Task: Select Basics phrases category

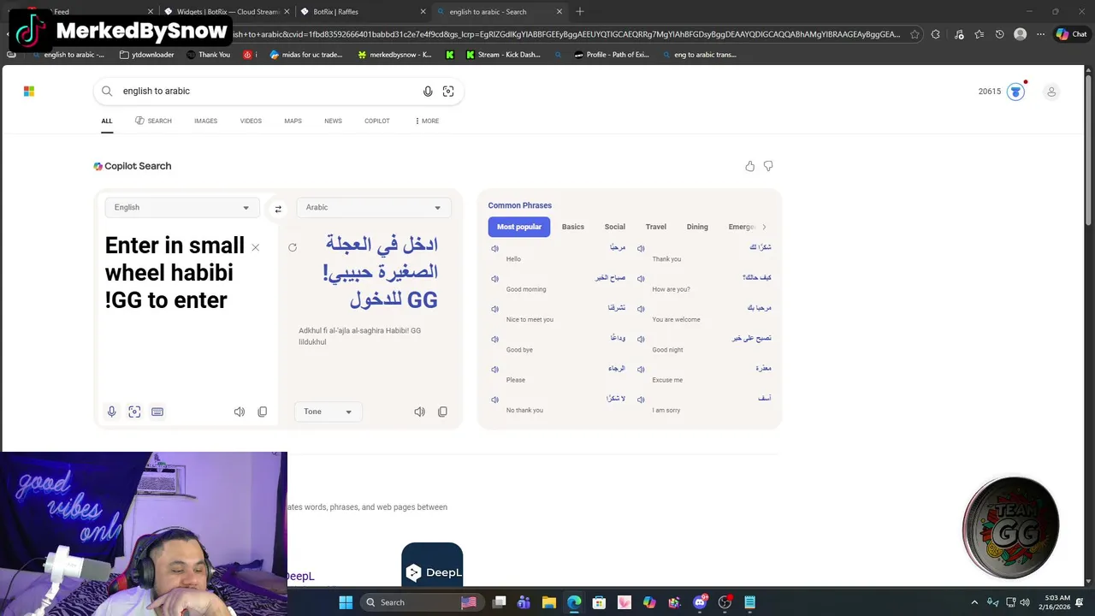Action: click(x=573, y=227)
